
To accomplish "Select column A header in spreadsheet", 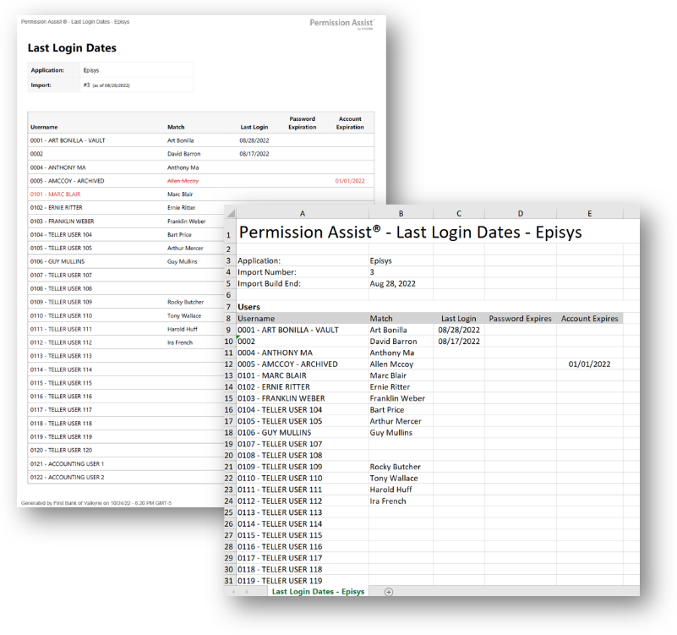I will pos(302,214).
